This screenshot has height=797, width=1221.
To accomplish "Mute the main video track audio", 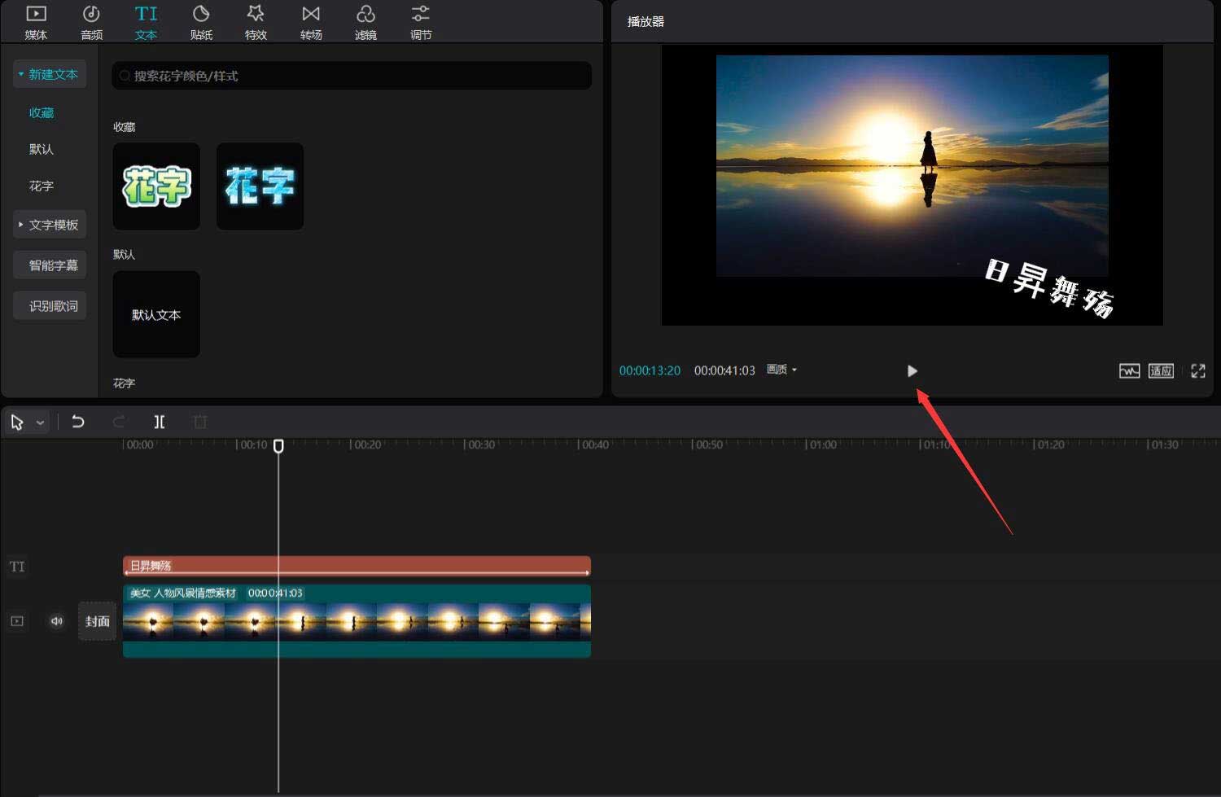I will point(56,621).
